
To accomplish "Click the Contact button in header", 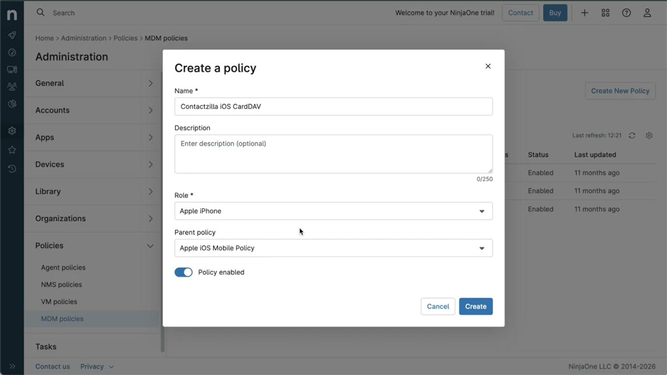I will 520,13.
